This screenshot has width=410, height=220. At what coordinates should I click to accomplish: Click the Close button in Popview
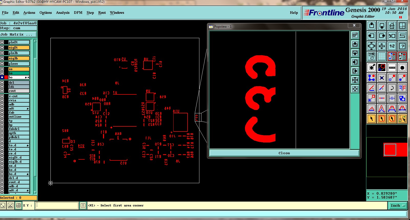click(x=284, y=153)
